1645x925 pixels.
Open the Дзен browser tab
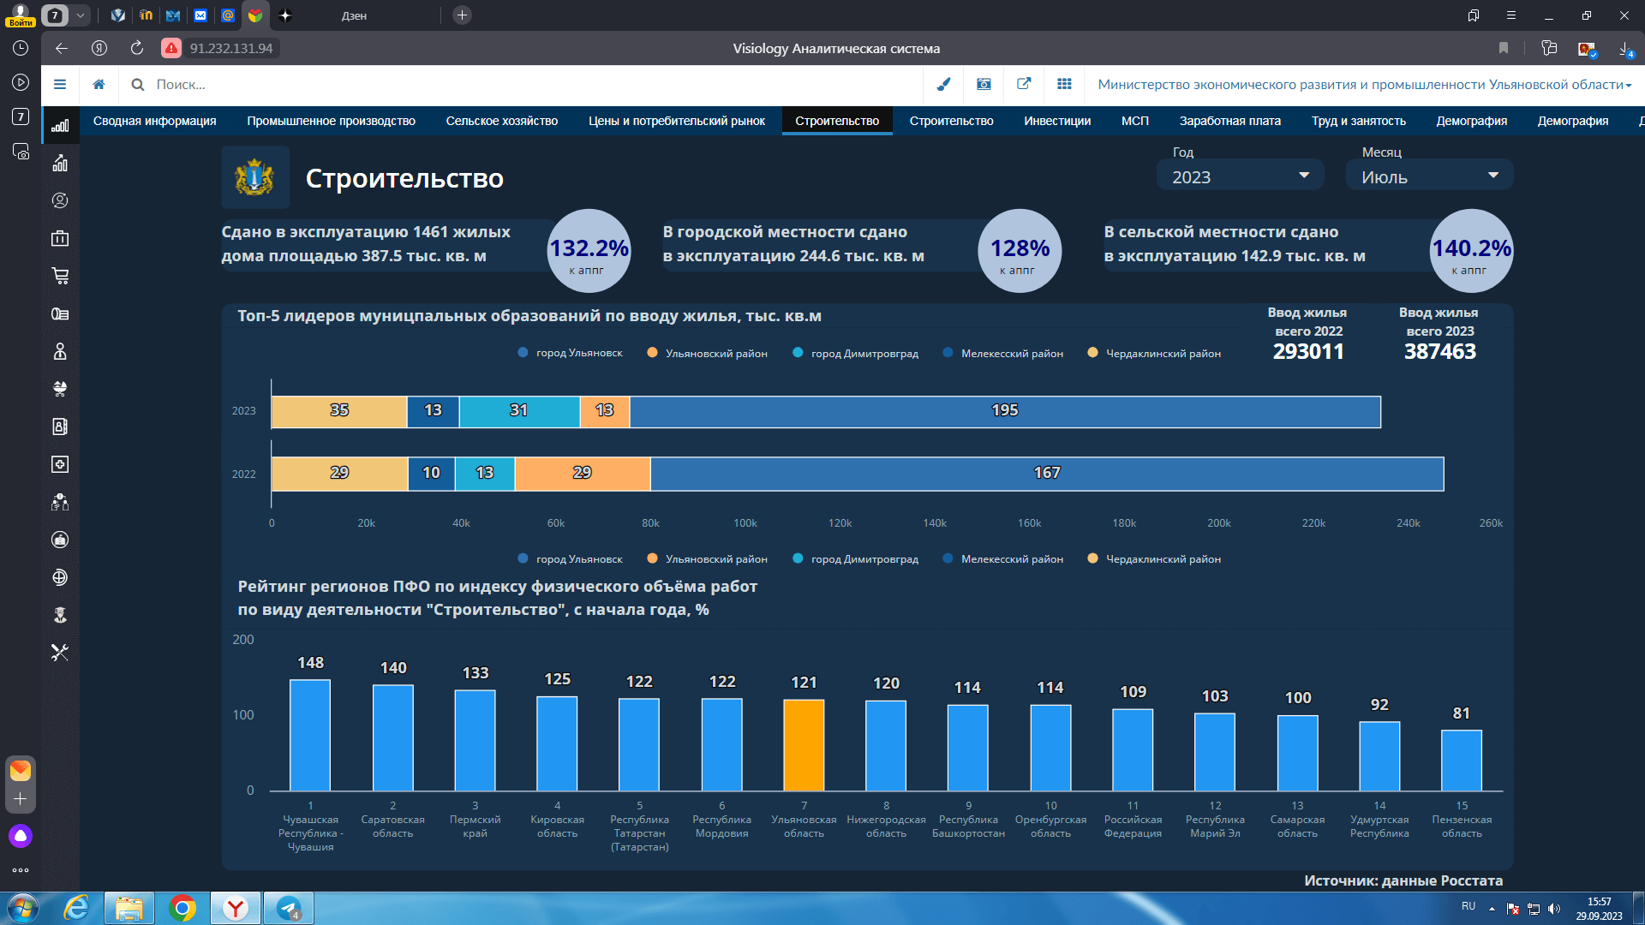pos(354,15)
